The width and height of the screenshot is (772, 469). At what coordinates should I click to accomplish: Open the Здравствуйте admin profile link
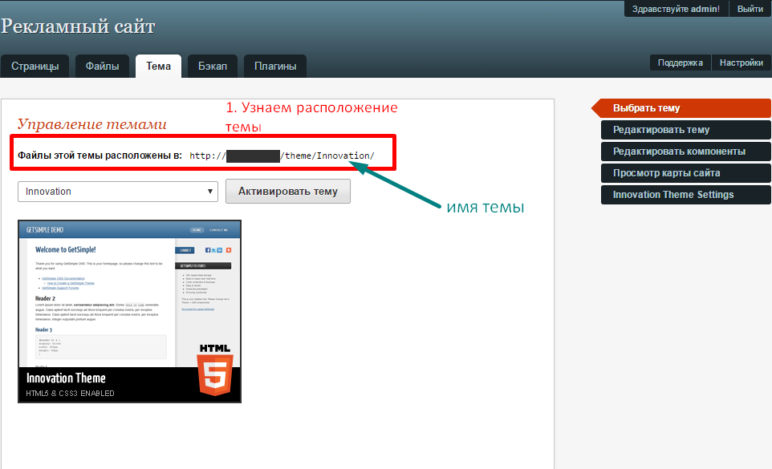676,9
